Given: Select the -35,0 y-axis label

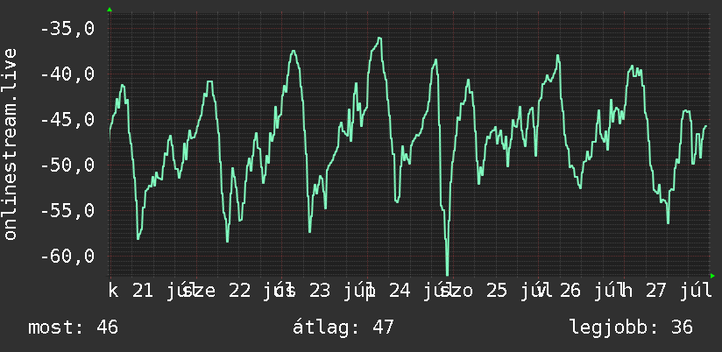Looking at the screenshot, I should 67,29.
